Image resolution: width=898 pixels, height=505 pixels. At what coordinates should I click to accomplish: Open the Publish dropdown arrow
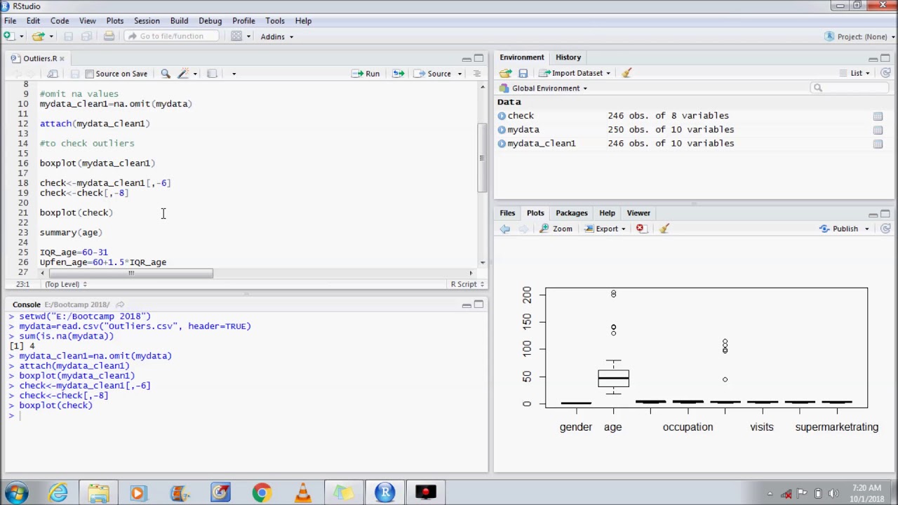pyautogui.click(x=866, y=229)
